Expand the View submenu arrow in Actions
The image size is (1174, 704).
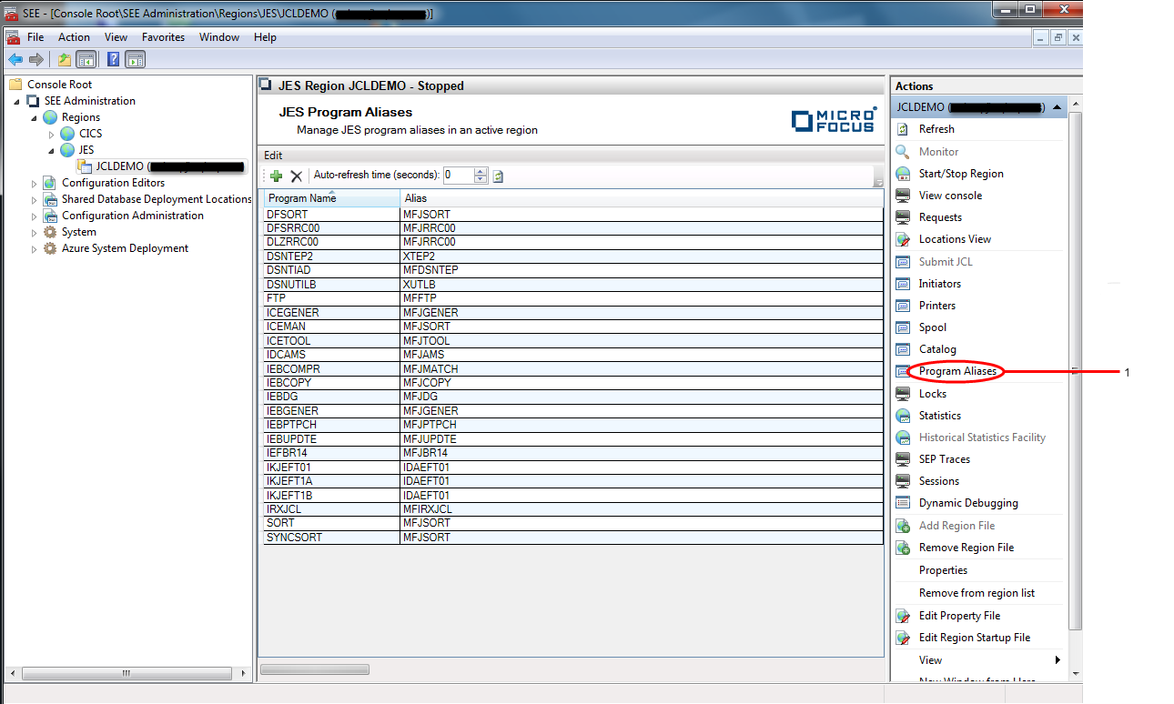[x=1058, y=660]
